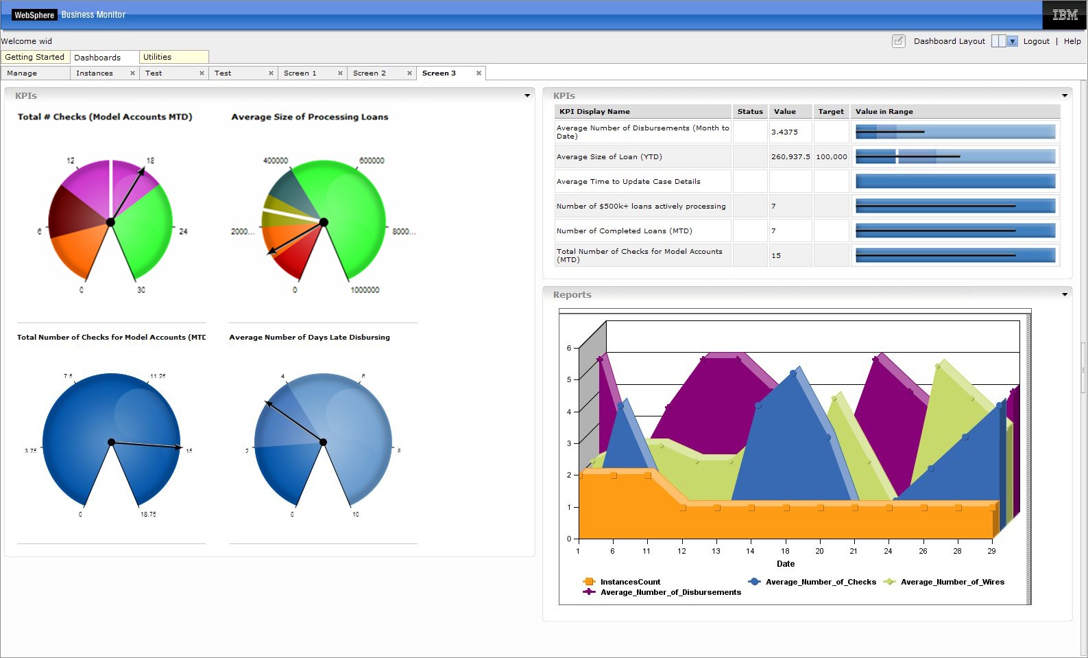Close the Screen 1 tab
1088x658 pixels.
340,73
